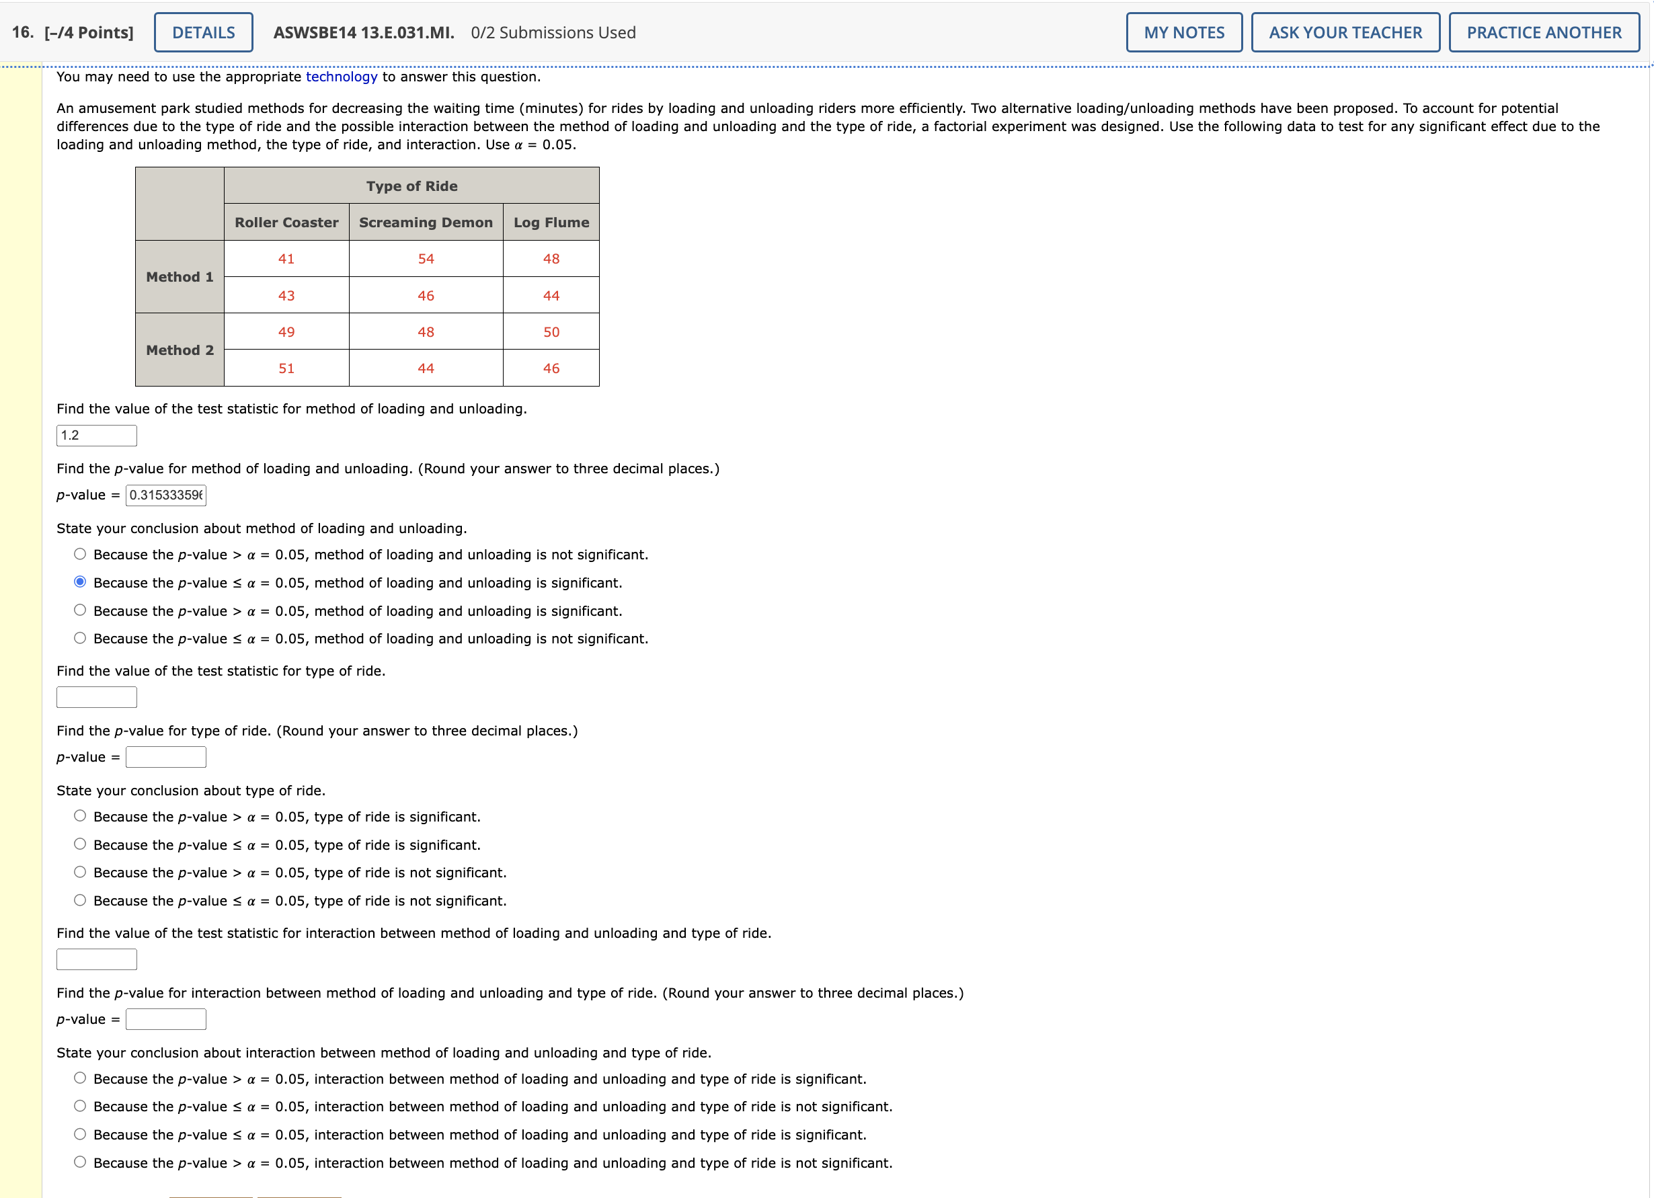The width and height of the screenshot is (1654, 1198).
Task: Select ride p-value > α, is significant
Action: point(80,816)
